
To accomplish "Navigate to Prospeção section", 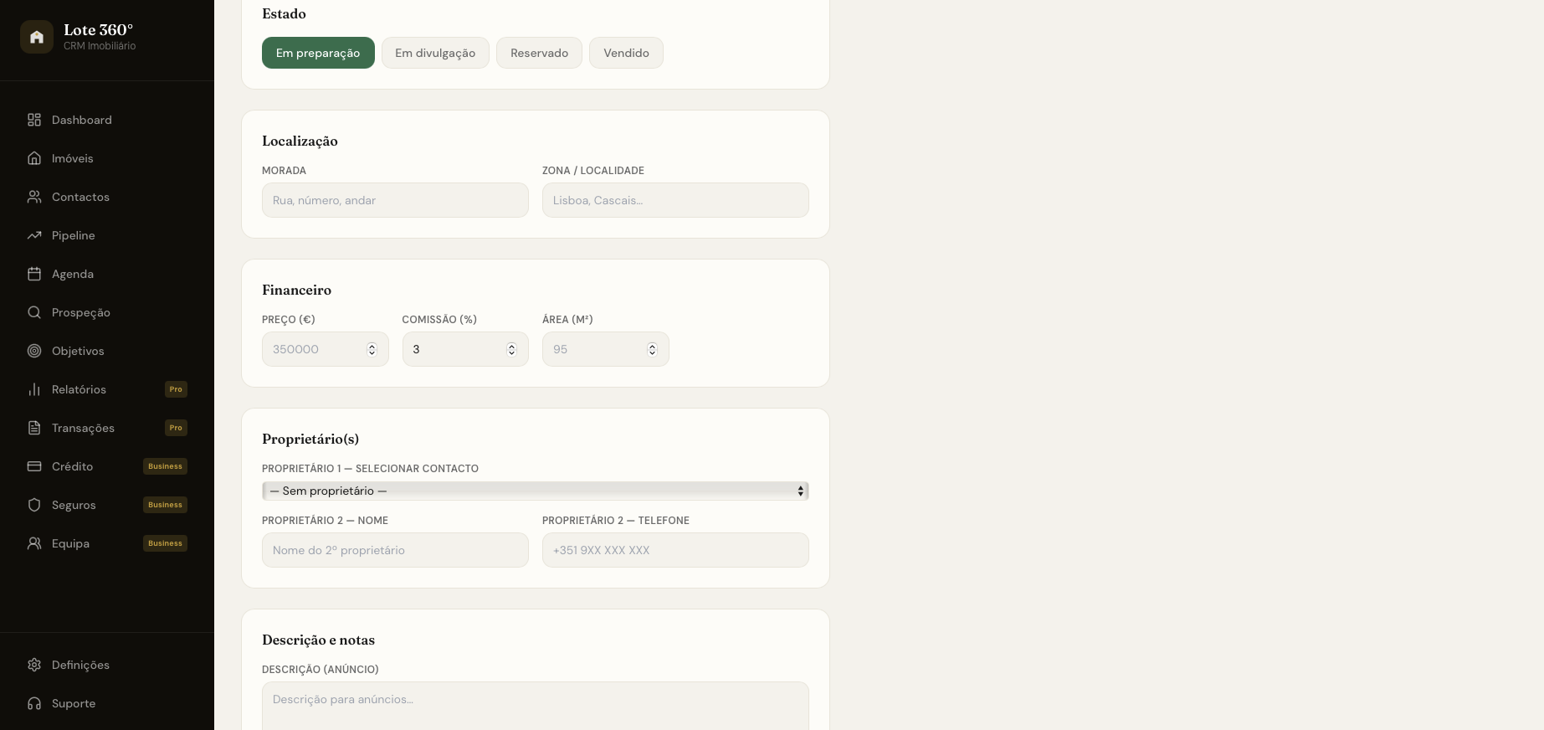I will [x=107, y=312].
